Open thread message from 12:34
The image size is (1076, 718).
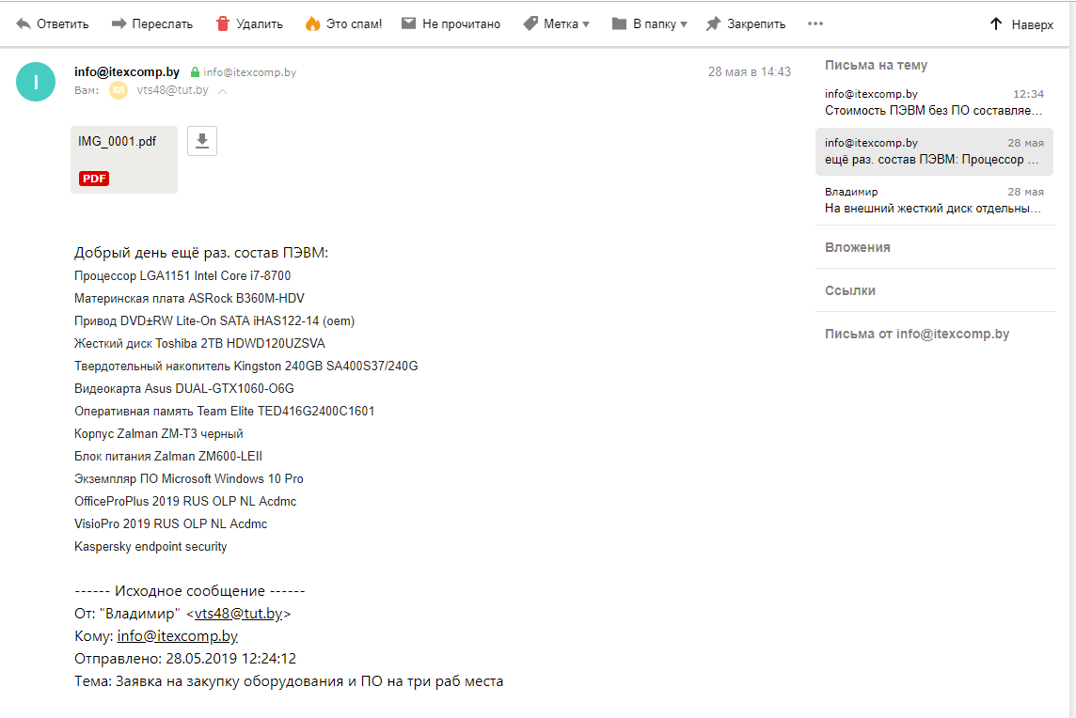tap(934, 102)
